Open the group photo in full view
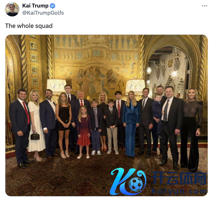Image resolution: width=212 pixels, height=203 pixels. tap(107, 115)
